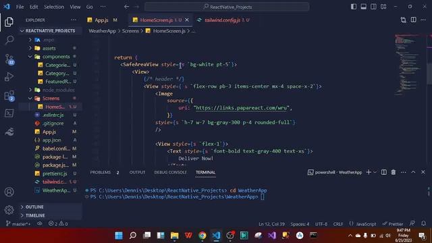The height and width of the screenshot is (243, 432).
Task: Expand the TIMELINE section
Action: coord(51,215)
